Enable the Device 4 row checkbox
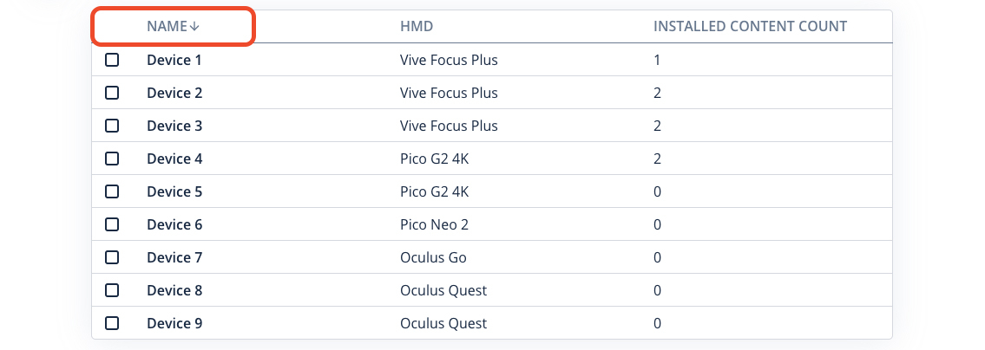 click(112, 159)
